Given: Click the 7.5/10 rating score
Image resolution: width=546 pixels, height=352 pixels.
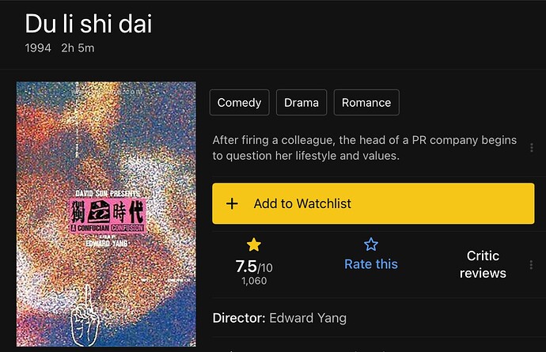Looking at the screenshot, I should (254, 267).
